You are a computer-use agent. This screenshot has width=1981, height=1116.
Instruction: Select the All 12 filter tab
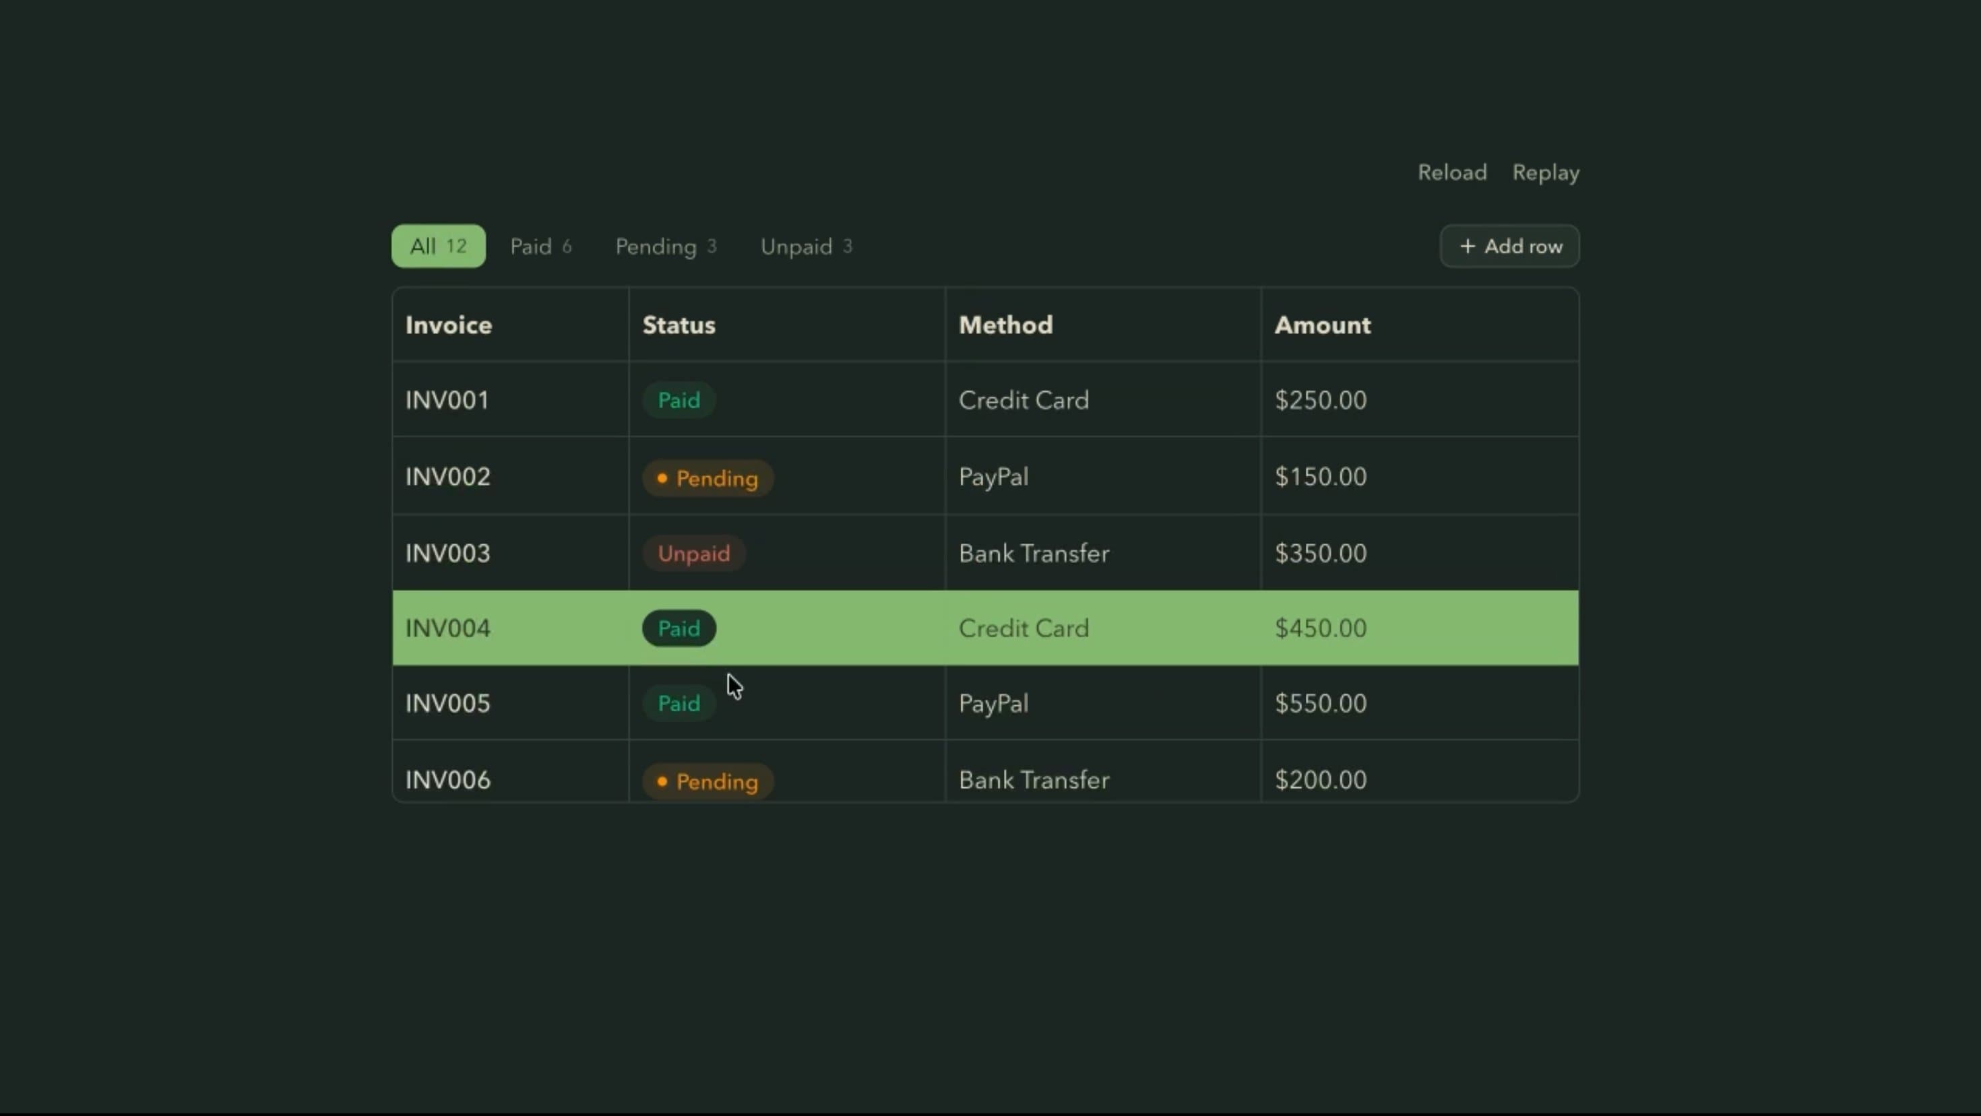coord(439,246)
